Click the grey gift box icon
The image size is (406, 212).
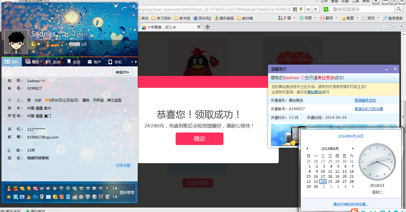pyautogui.click(x=101, y=197)
